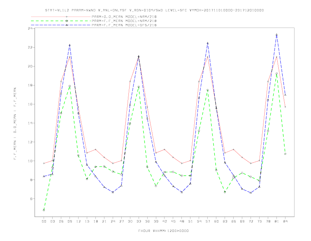Image resolution: width=311 pixels, height=241 pixels.
Task: Click x-axis forecast hour label 30
Action: click(130, 221)
